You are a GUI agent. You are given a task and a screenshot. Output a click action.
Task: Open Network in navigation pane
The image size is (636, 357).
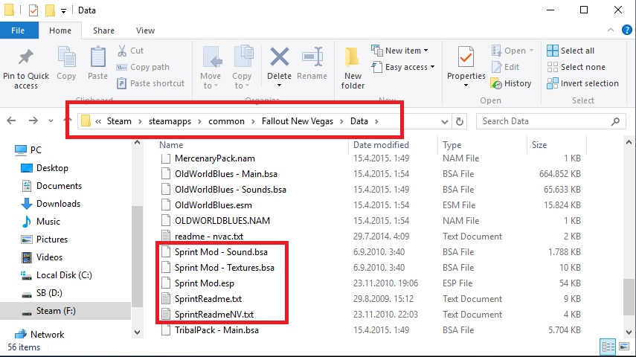(39, 335)
